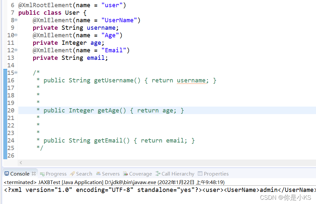Viewport: 316px width, 204px height.
Task: Click the class name User on line 7
Action: (x=72, y=13)
